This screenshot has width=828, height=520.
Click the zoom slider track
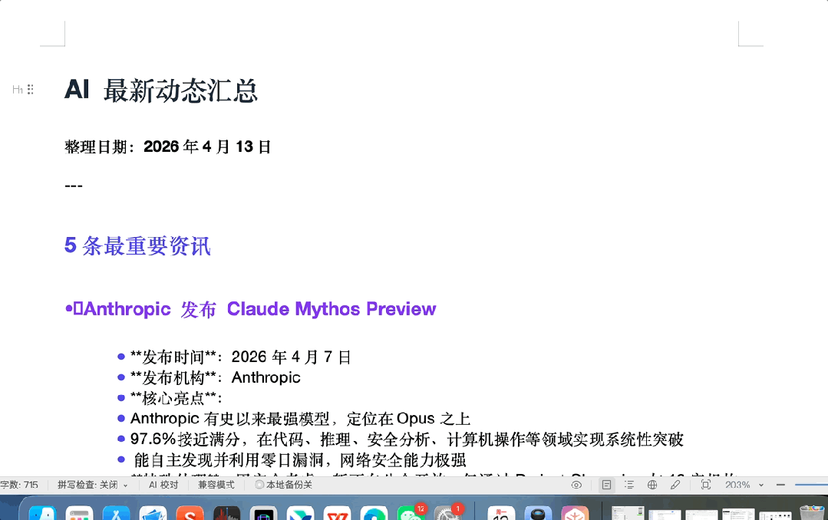812,485
